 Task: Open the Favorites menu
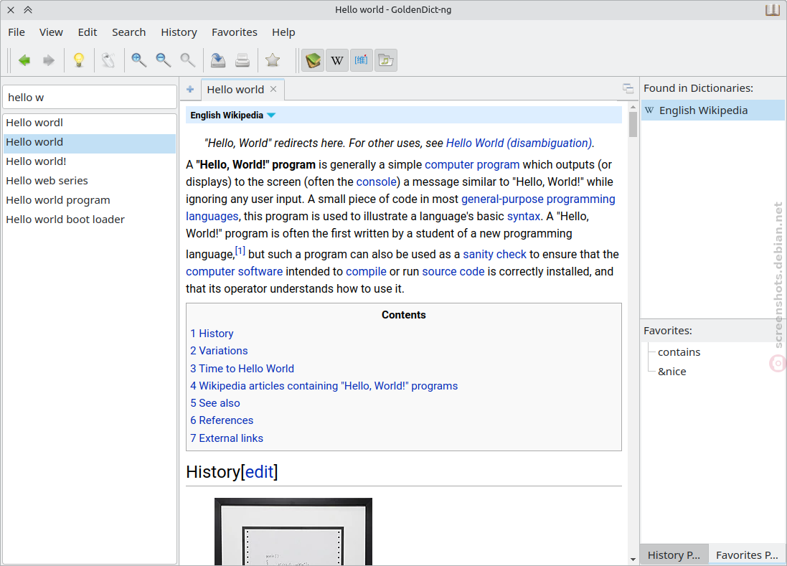point(235,32)
